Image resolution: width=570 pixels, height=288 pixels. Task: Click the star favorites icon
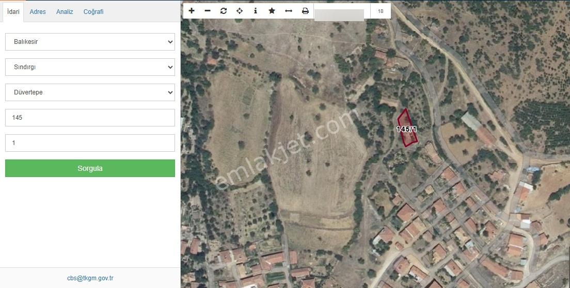tap(272, 11)
